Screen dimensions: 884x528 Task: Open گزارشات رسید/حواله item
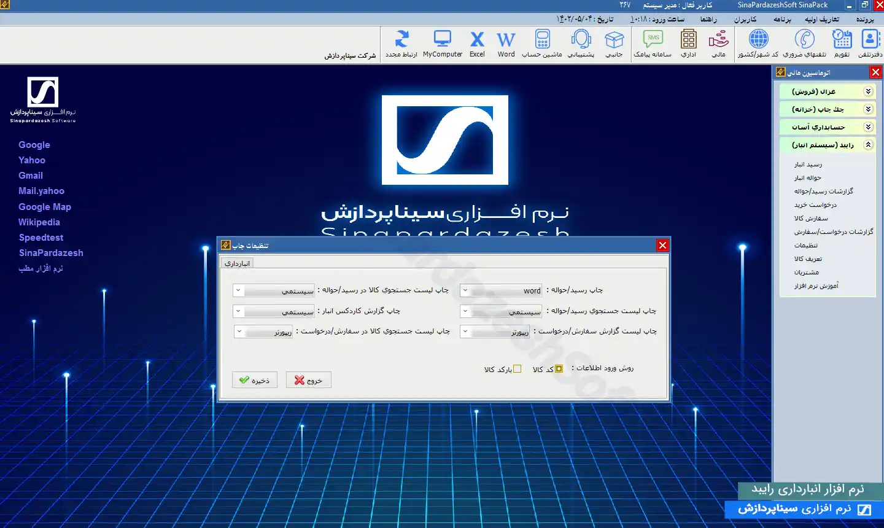pos(823,192)
